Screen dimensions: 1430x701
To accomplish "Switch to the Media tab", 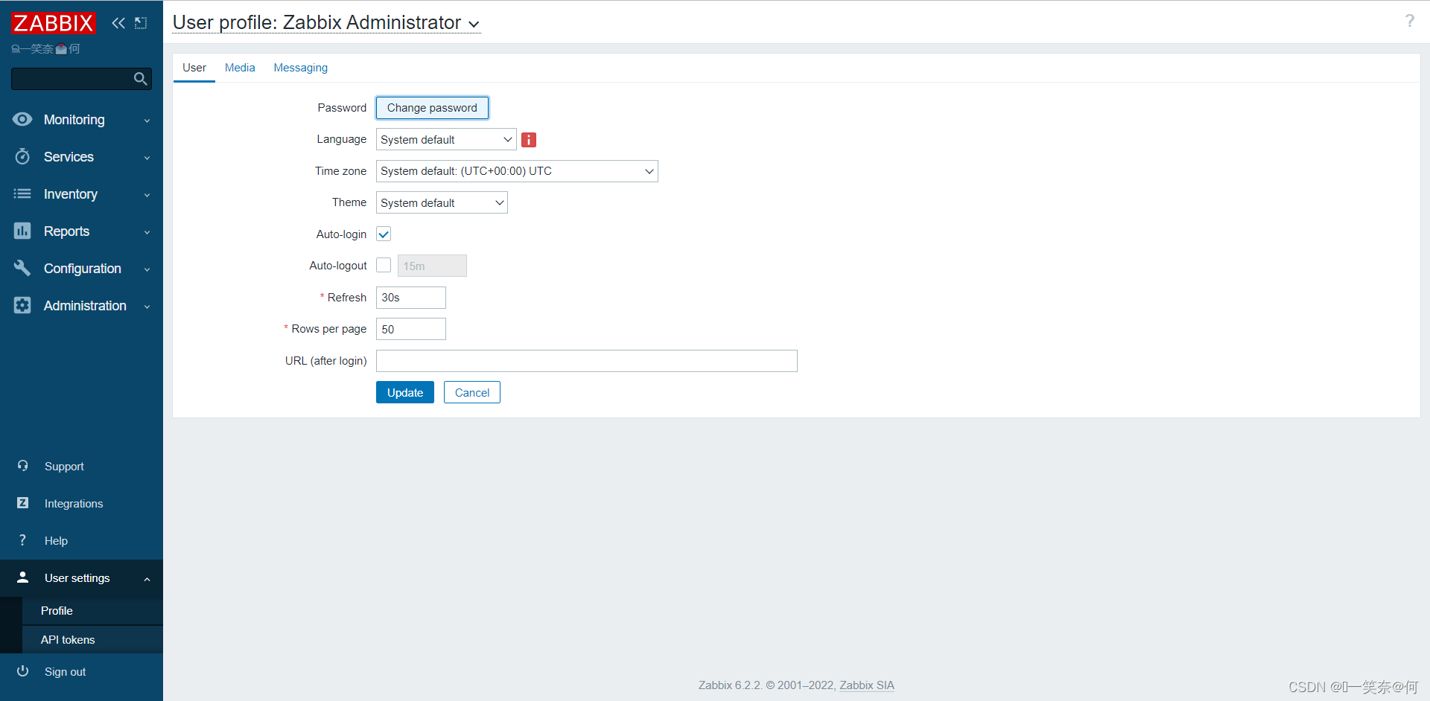I will (x=240, y=68).
